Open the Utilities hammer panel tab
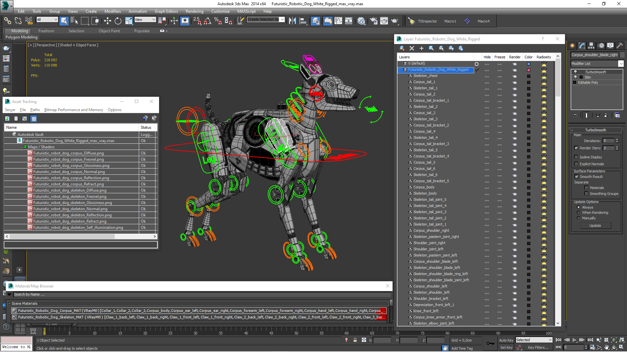Image resolution: width=627 pixels, height=352 pixels. [619, 46]
